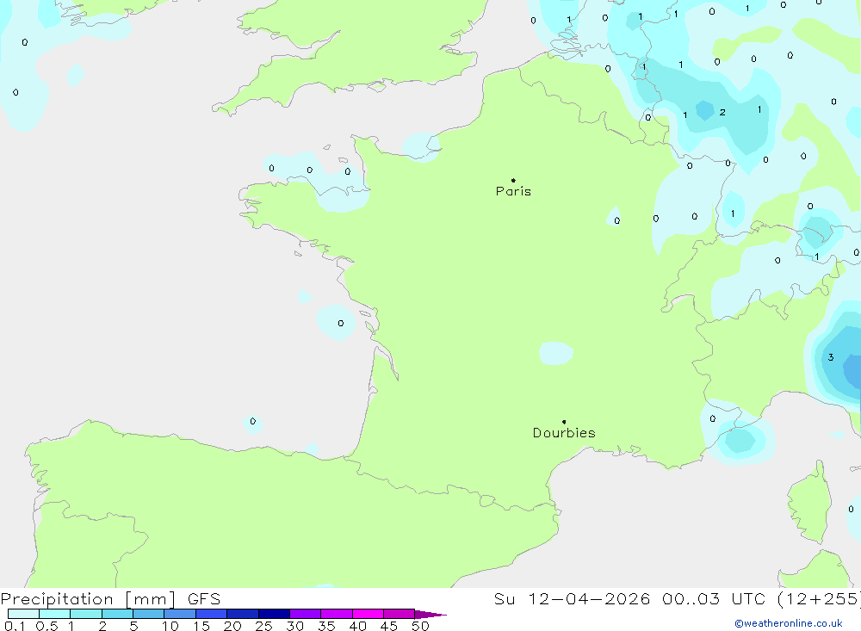Click the 5 mm legend scale label
The height and width of the screenshot is (631, 861).
(133, 626)
